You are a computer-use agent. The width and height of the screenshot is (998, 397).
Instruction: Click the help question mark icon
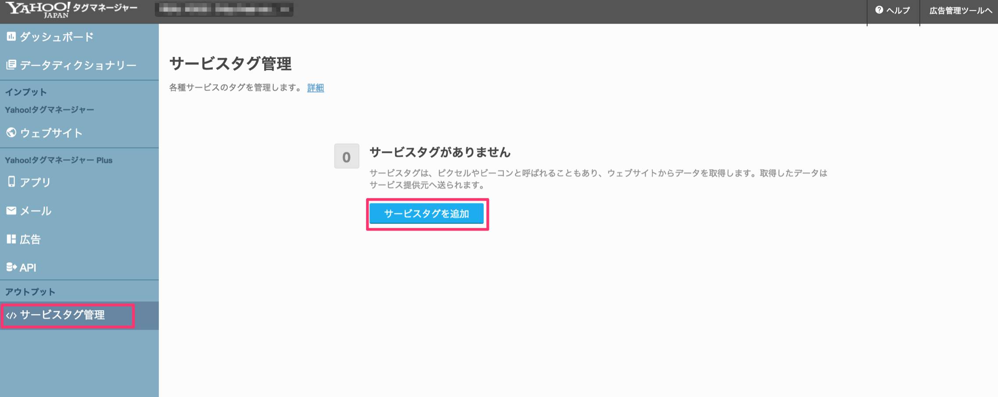(x=879, y=10)
